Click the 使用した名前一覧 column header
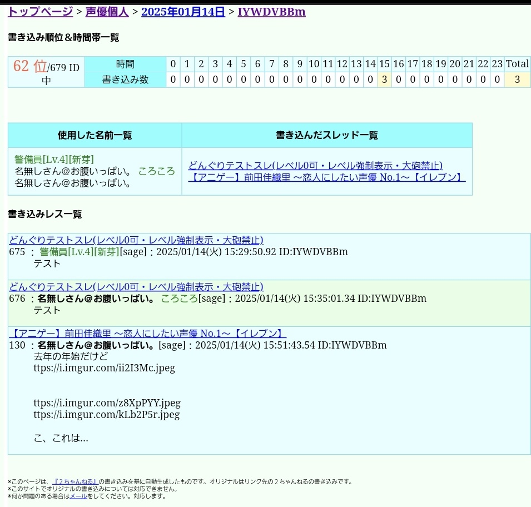This screenshot has height=507, width=531. click(x=95, y=135)
